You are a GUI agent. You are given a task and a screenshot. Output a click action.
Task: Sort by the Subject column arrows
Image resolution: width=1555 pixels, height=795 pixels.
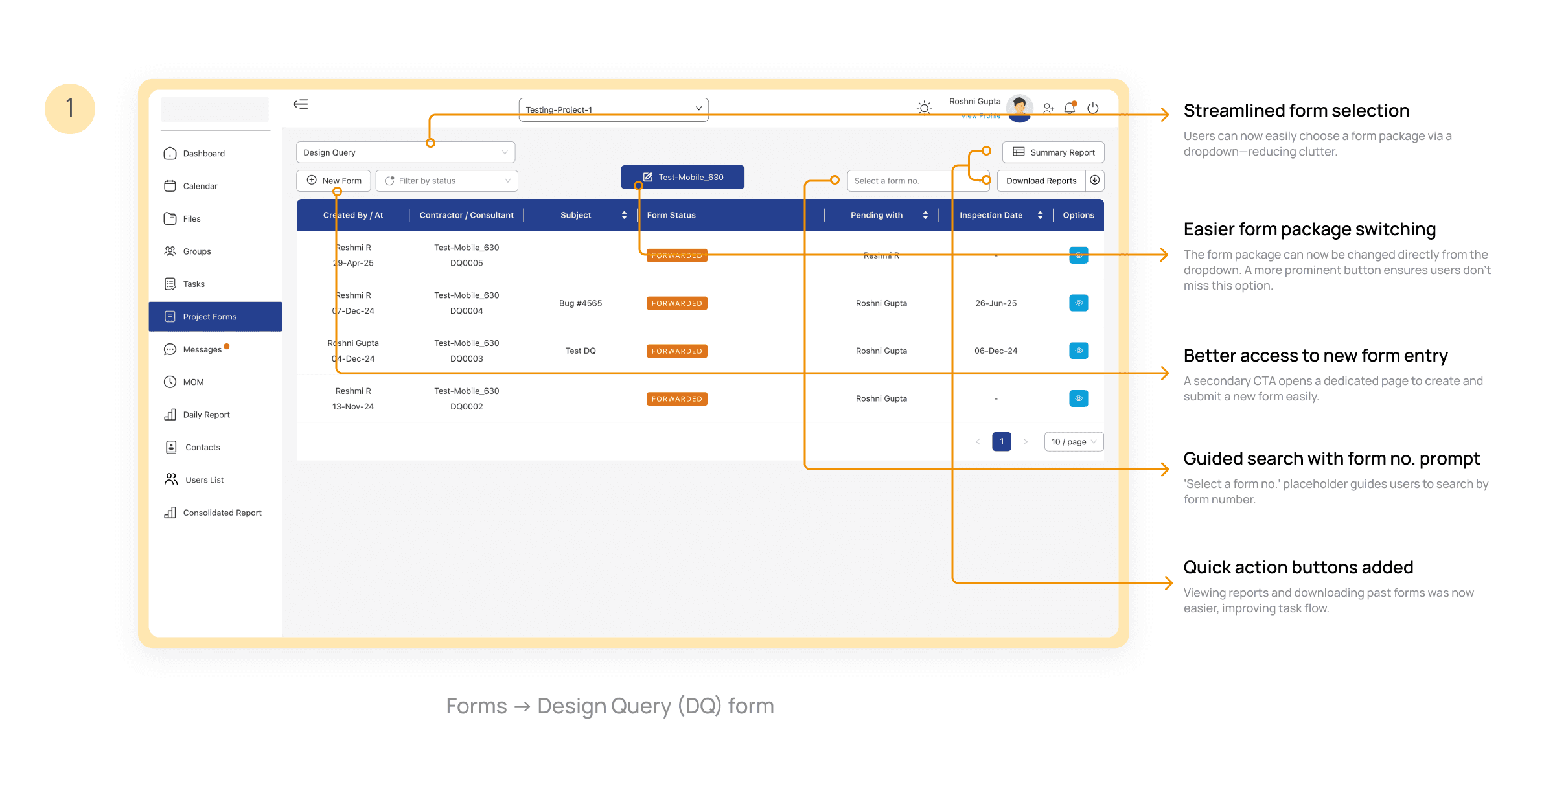(x=624, y=215)
